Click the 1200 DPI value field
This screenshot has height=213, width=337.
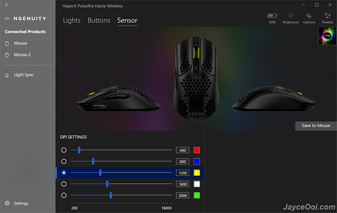pyautogui.click(x=182, y=173)
